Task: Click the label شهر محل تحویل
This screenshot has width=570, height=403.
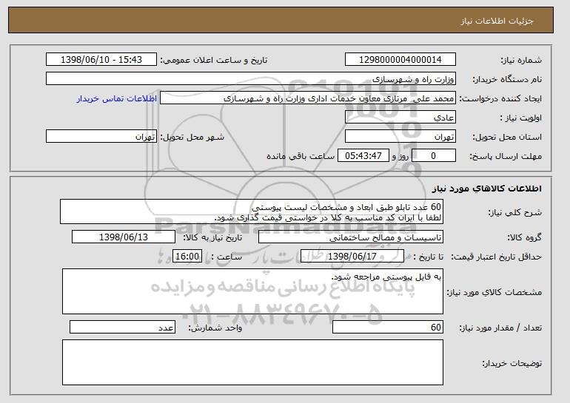Action: (192, 137)
